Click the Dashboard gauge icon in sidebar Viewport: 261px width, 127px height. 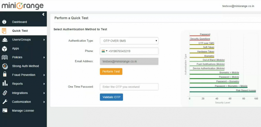(x=4, y=22)
